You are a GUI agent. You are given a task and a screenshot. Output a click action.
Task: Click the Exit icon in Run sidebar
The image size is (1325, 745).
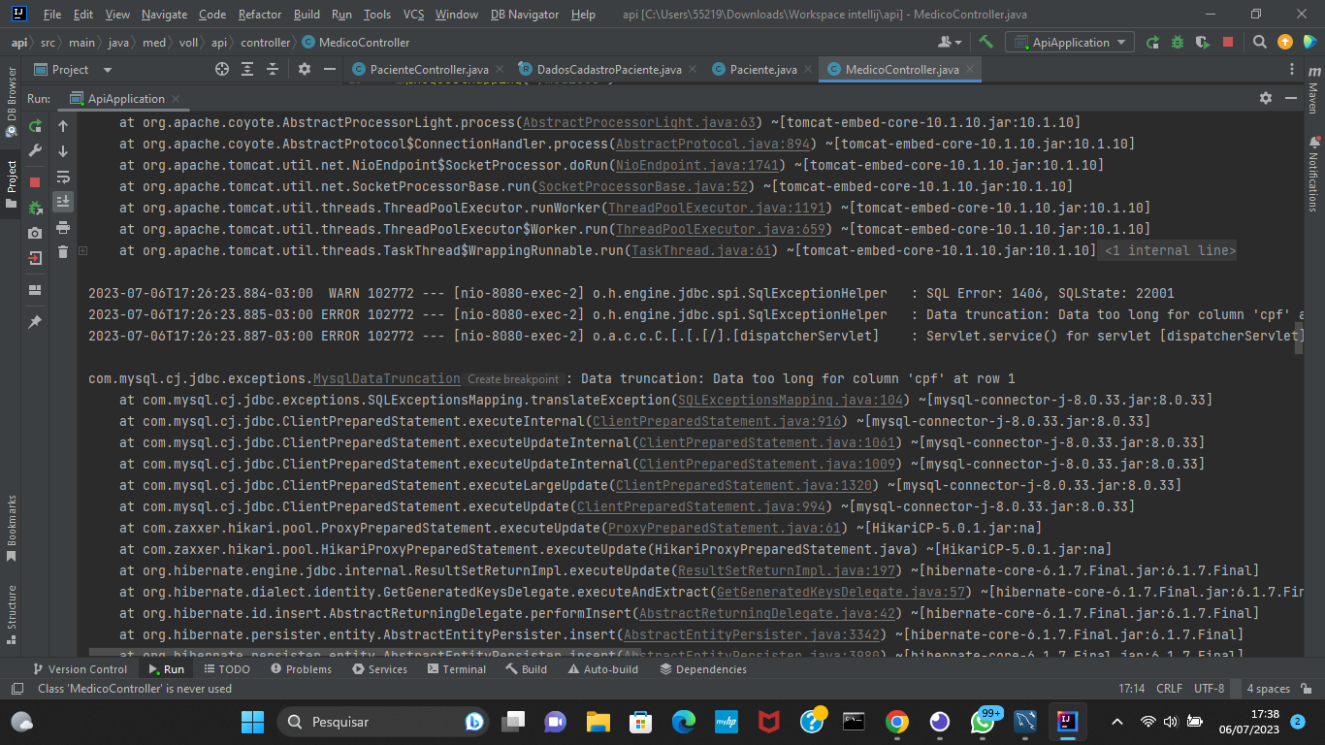(35, 258)
